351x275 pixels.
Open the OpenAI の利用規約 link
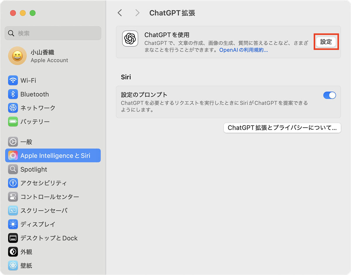[x=244, y=50]
